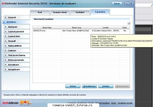Open the Setari button below the quarantine list
The height and width of the screenshot is (107, 153).
(x=73, y=86)
